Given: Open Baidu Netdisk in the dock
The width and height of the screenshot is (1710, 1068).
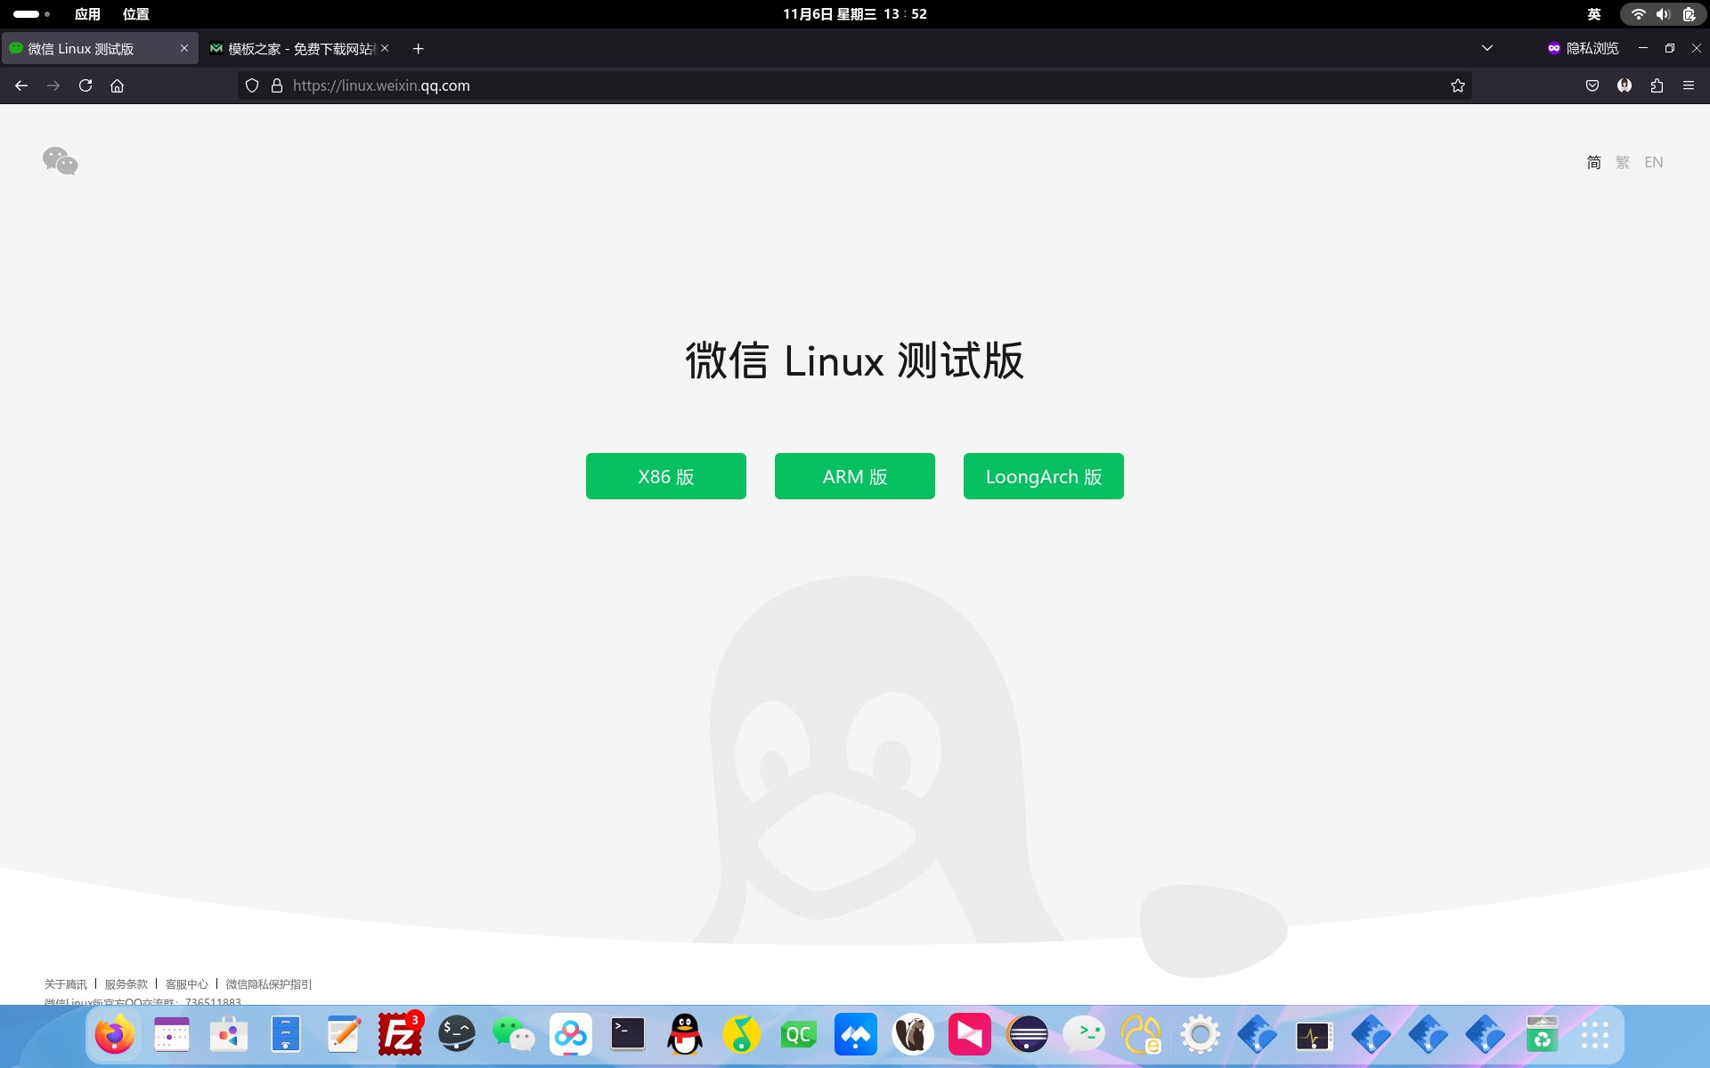Looking at the screenshot, I should coord(571,1035).
